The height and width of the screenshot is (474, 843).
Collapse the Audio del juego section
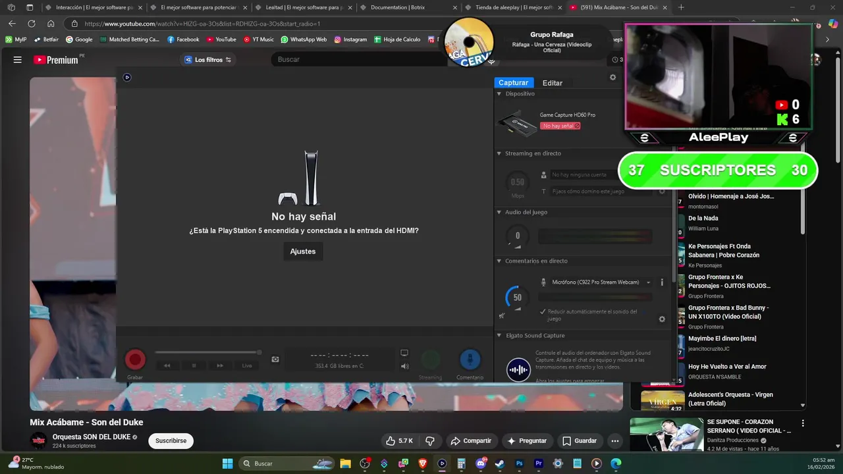pos(499,212)
